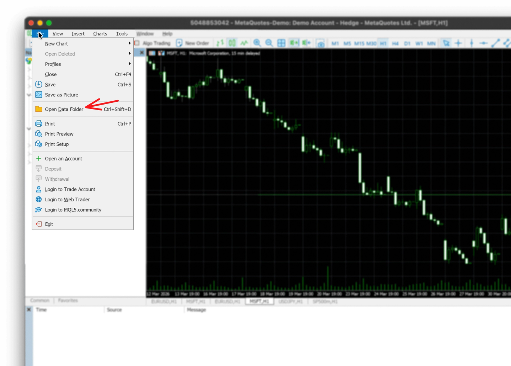Screen dimensions: 511x366
Task: Switch to EURUSD,H1 first chart tab
Action: click(x=164, y=301)
